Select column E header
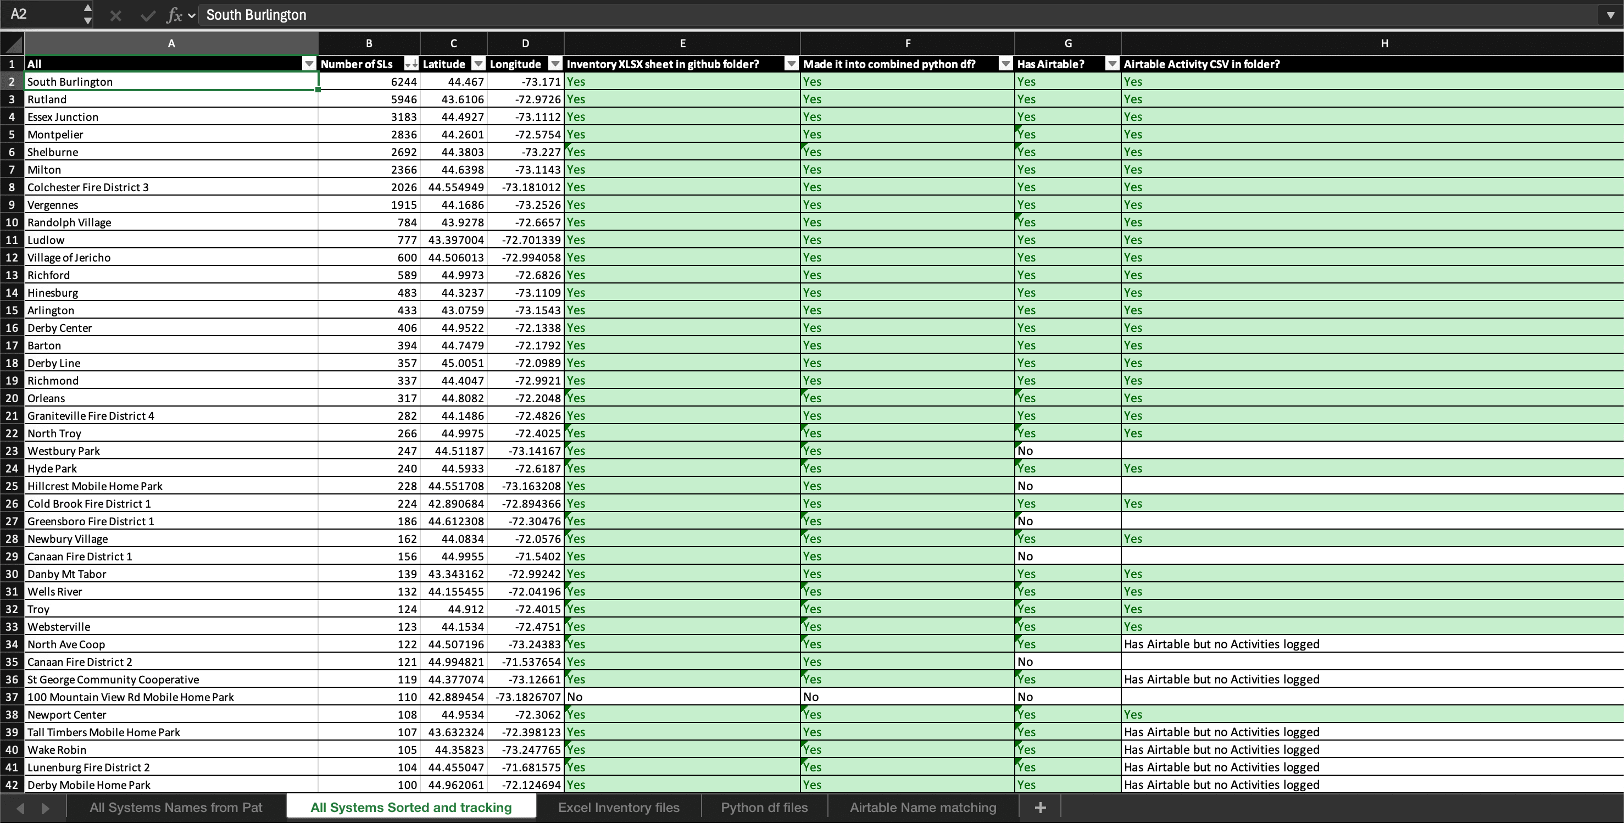This screenshot has height=823, width=1624. (682, 43)
